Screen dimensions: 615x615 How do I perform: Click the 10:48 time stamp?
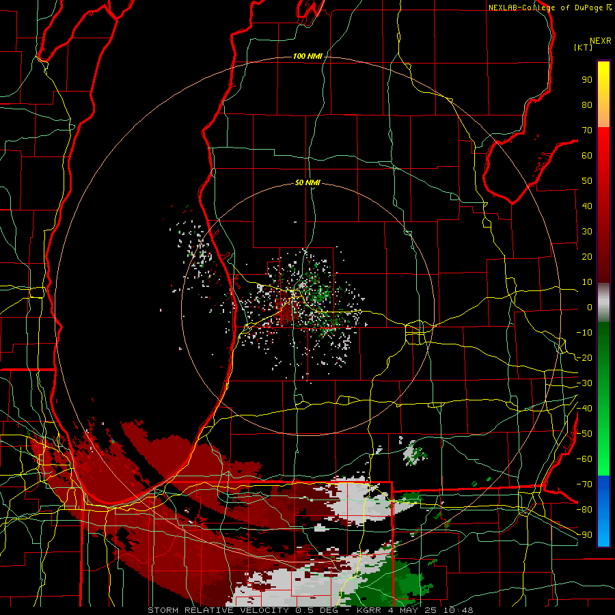pyautogui.click(x=458, y=610)
